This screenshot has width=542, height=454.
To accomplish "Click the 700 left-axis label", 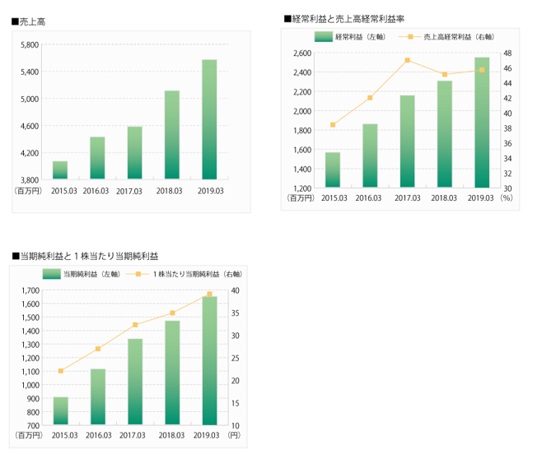I will 33,426.
